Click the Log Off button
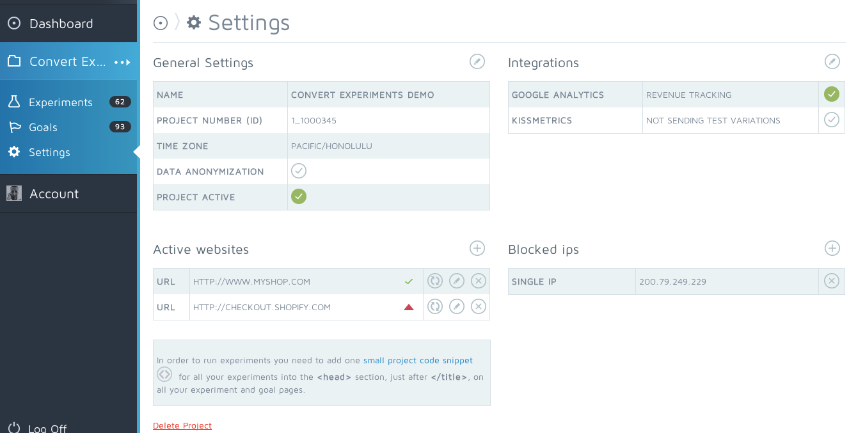Viewport: 849px width, 433px height. click(47, 428)
